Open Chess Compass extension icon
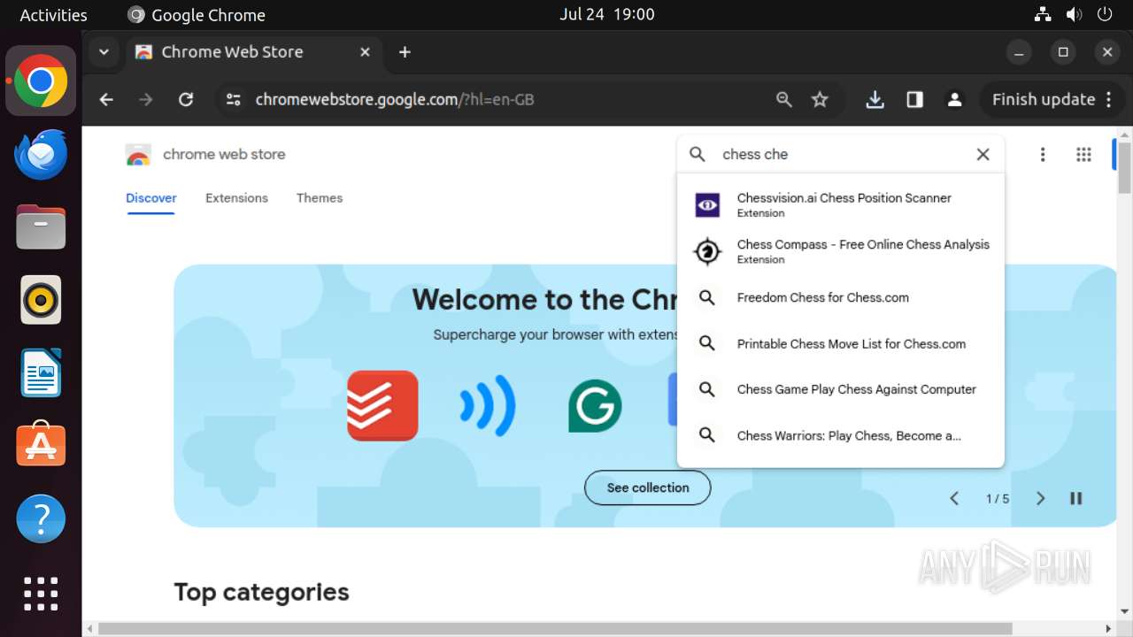The image size is (1133, 637). pyautogui.click(x=707, y=251)
